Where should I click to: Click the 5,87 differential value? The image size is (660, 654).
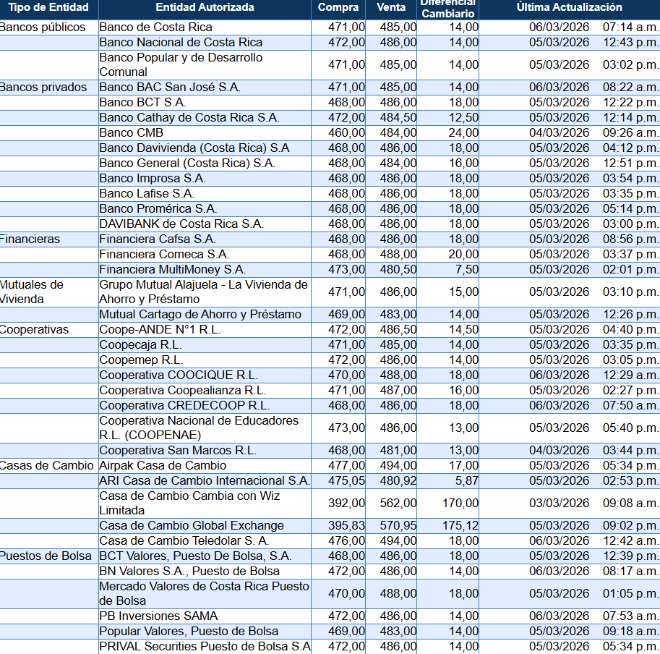click(464, 480)
